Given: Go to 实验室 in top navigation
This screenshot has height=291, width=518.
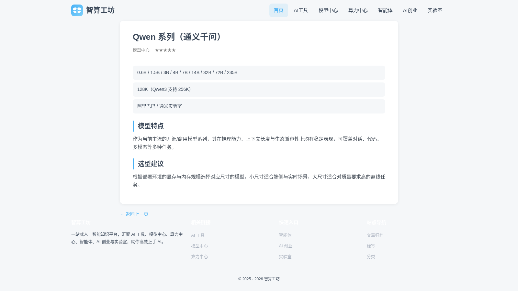Looking at the screenshot, I should (435, 10).
